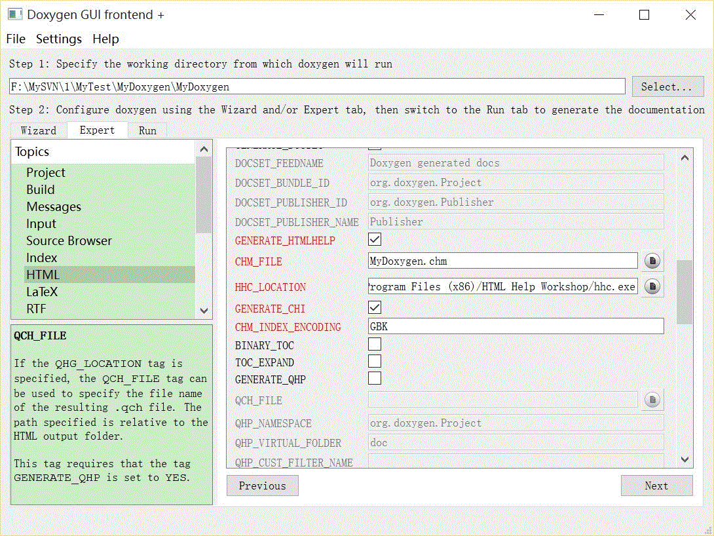Click the CHM_INDEX_ENCODING field with GBK
Screen dimensions: 714x536
coord(516,326)
